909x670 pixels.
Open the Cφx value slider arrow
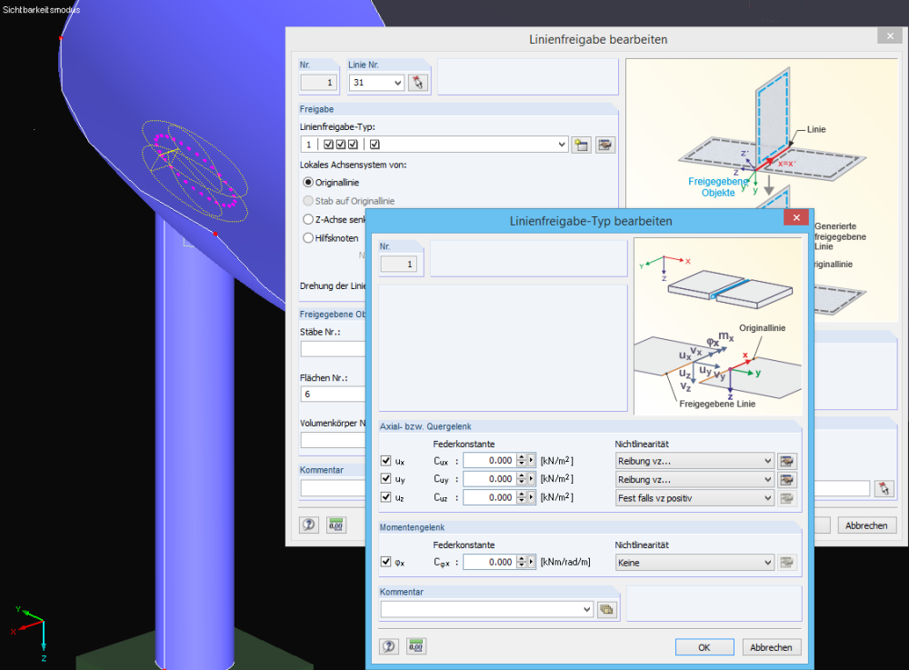[531, 562]
